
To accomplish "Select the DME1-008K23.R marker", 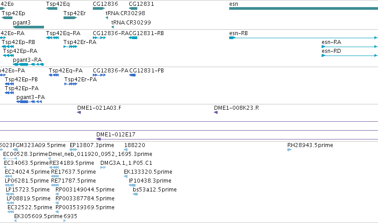I will (x=216, y=112).
